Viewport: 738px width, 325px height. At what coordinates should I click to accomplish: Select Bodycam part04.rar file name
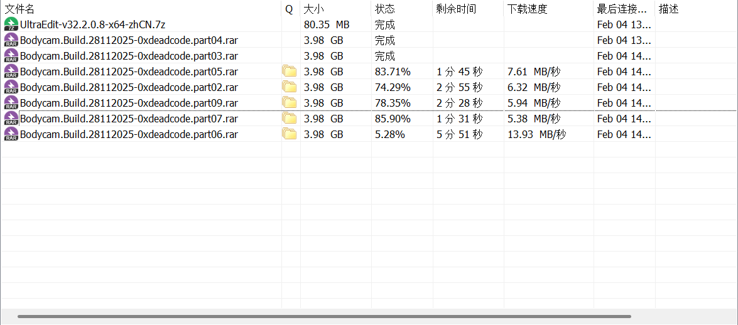tap(129, 40)
